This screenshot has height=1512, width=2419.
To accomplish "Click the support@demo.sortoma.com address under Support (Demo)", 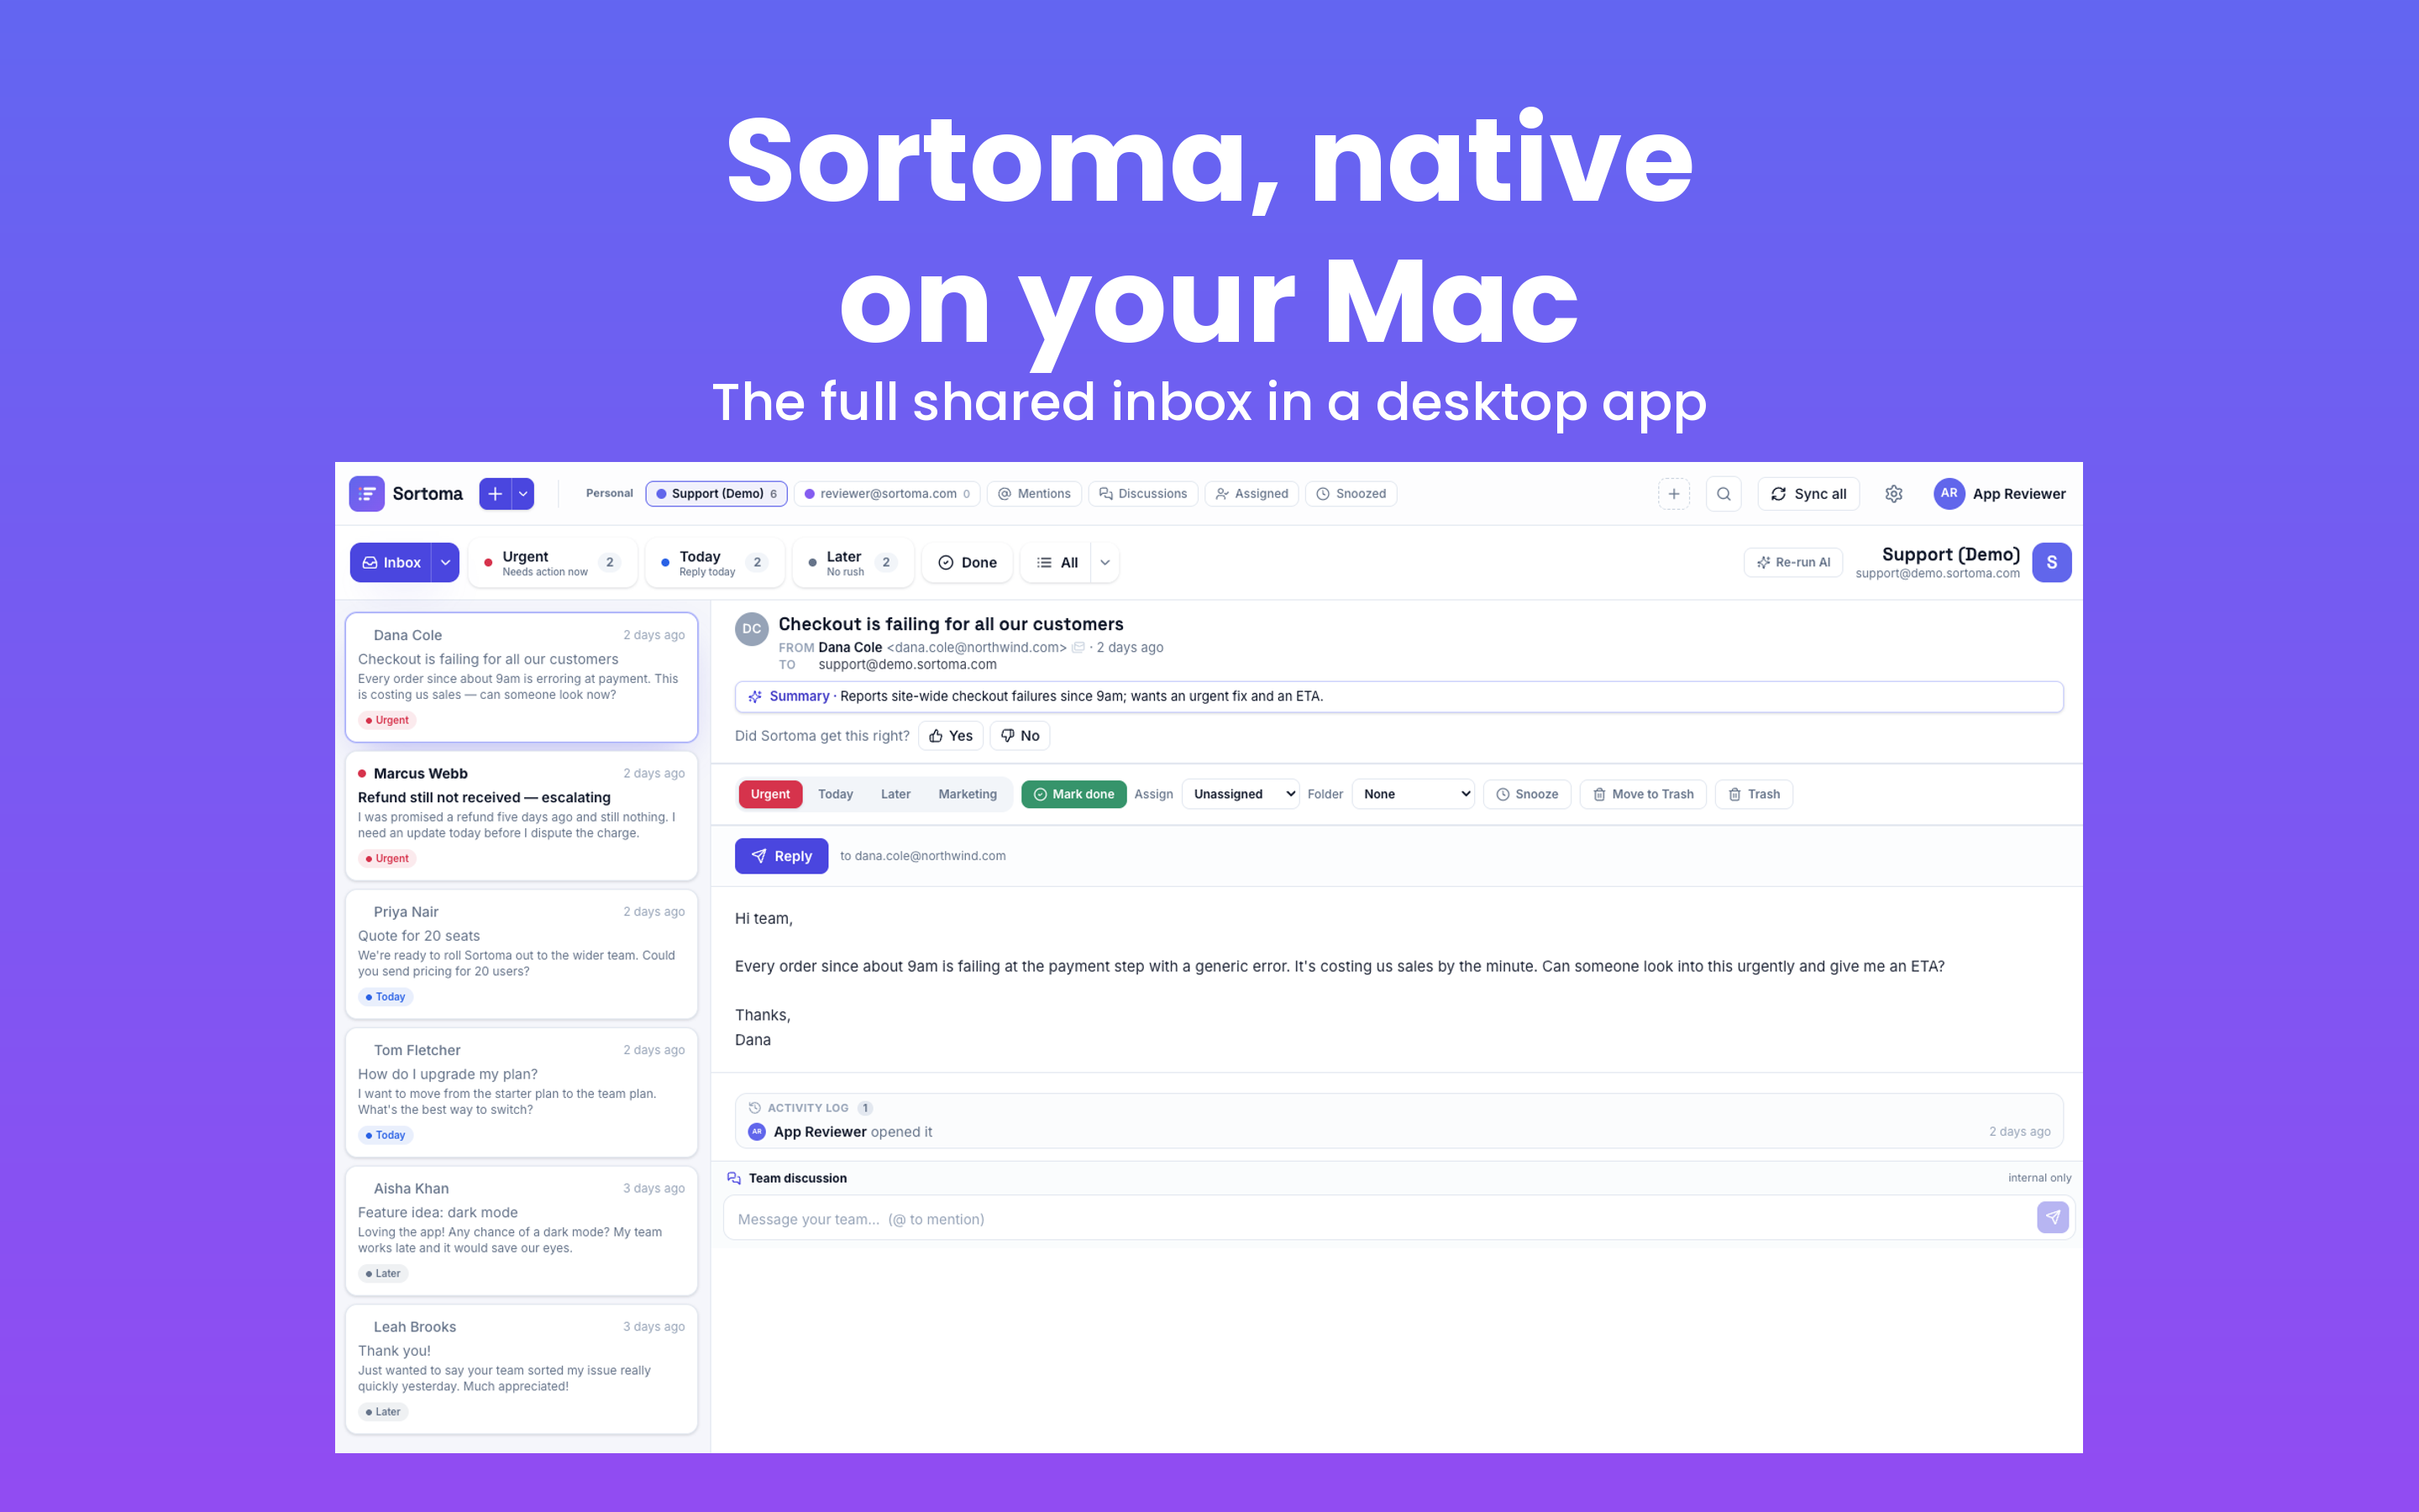I will tap(1937, 574).
